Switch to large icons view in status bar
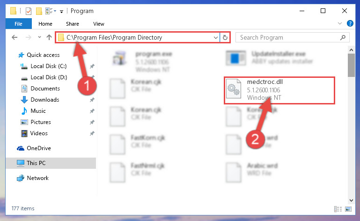This screenshot has width=360, height=221. (x=348, y=209)
